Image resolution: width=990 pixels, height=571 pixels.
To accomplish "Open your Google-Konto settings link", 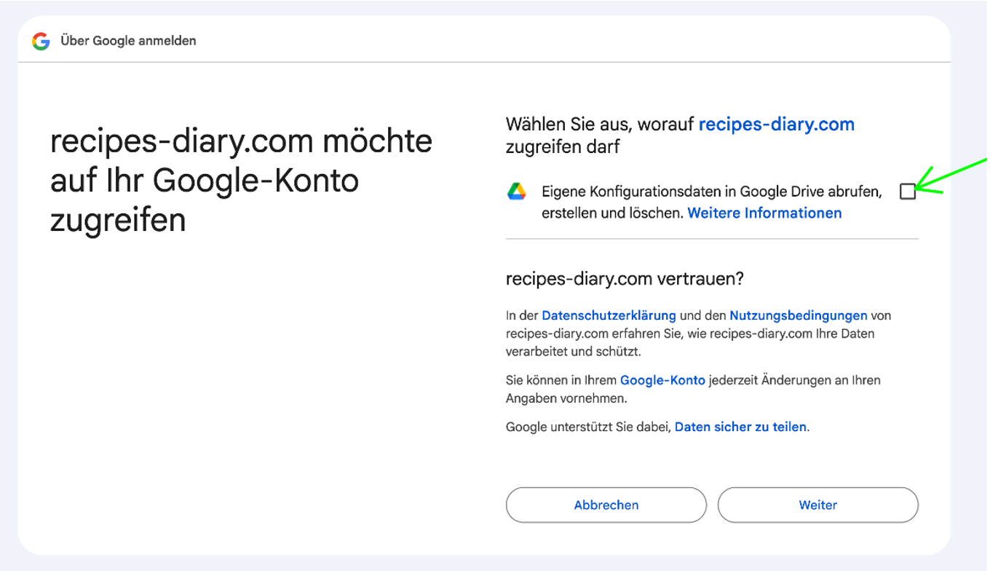I will [662, 379].
